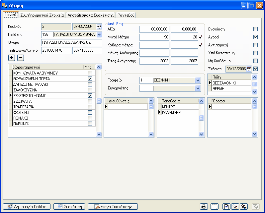Click the empty Καθαρά Μέτρα from field
This screenshot has width=265, height=213.
154,45
